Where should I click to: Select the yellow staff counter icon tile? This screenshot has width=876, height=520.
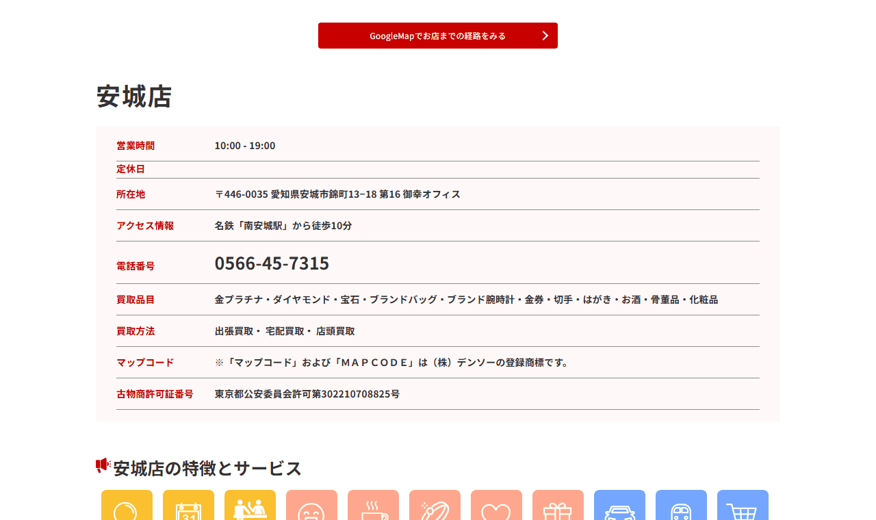pyautogui.click(x=250, y=505)
